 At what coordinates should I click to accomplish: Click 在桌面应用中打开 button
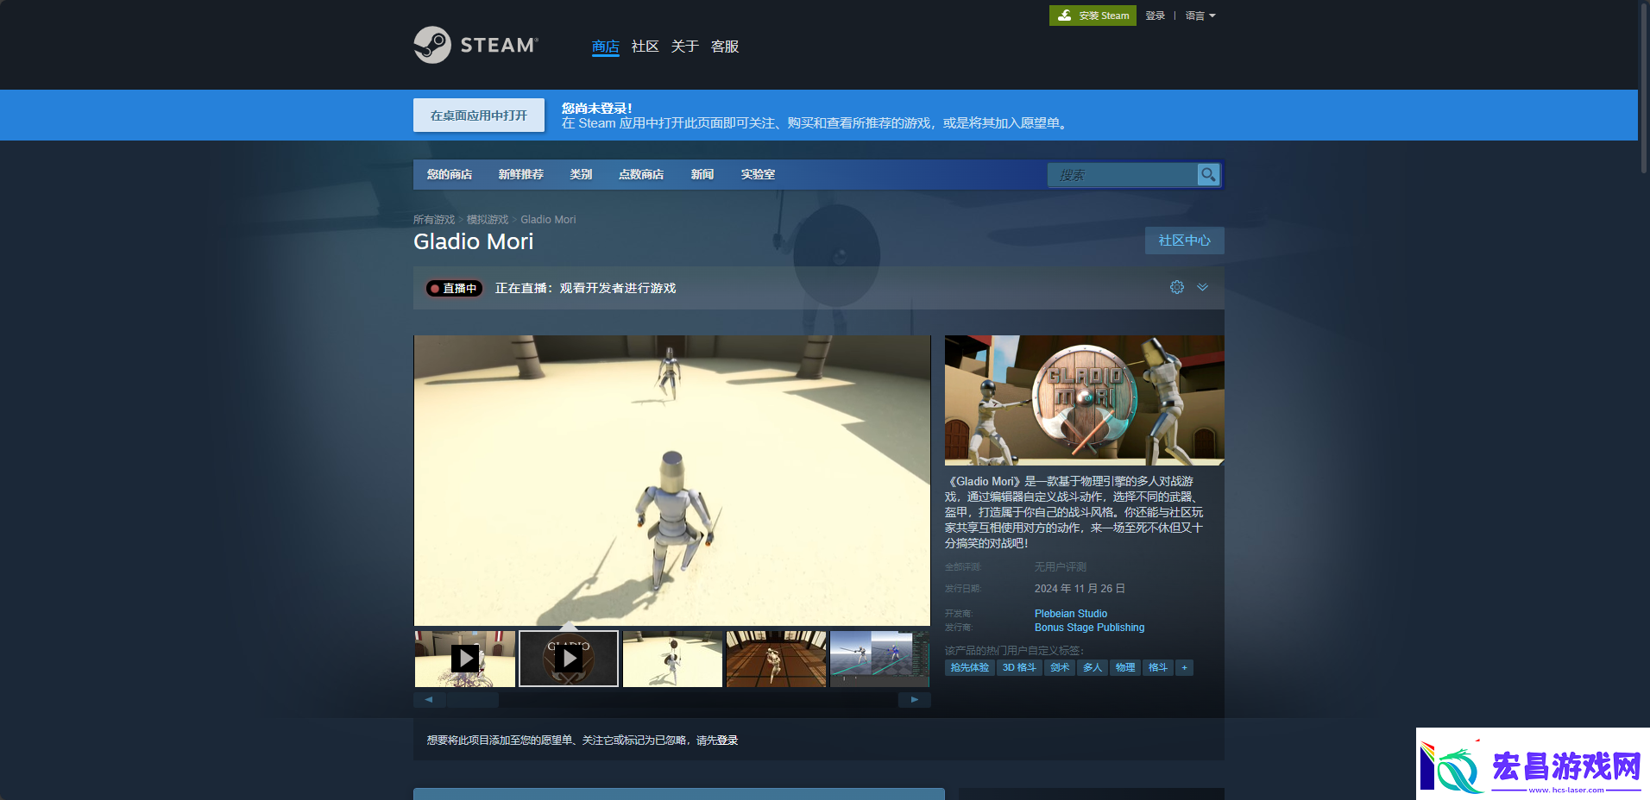point(479,115)
